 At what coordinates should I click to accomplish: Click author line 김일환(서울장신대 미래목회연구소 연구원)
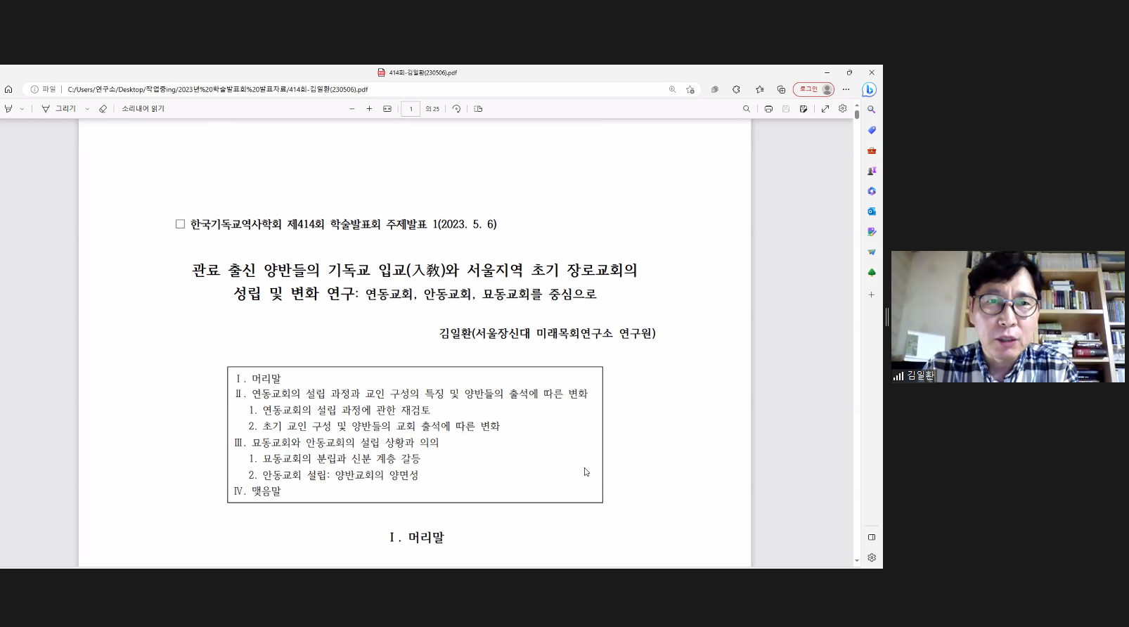547,333
